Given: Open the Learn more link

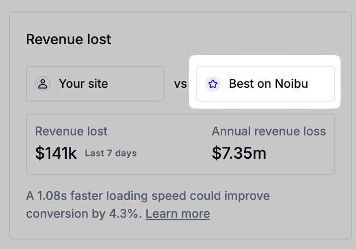Looking at the screenshot, I should 178,214.
